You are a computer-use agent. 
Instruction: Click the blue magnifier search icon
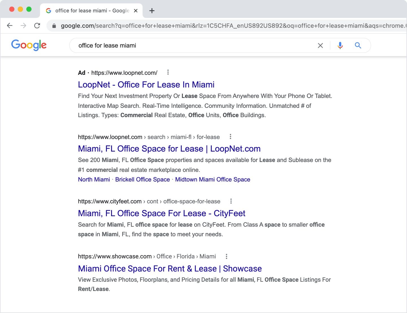pos(358,45)
